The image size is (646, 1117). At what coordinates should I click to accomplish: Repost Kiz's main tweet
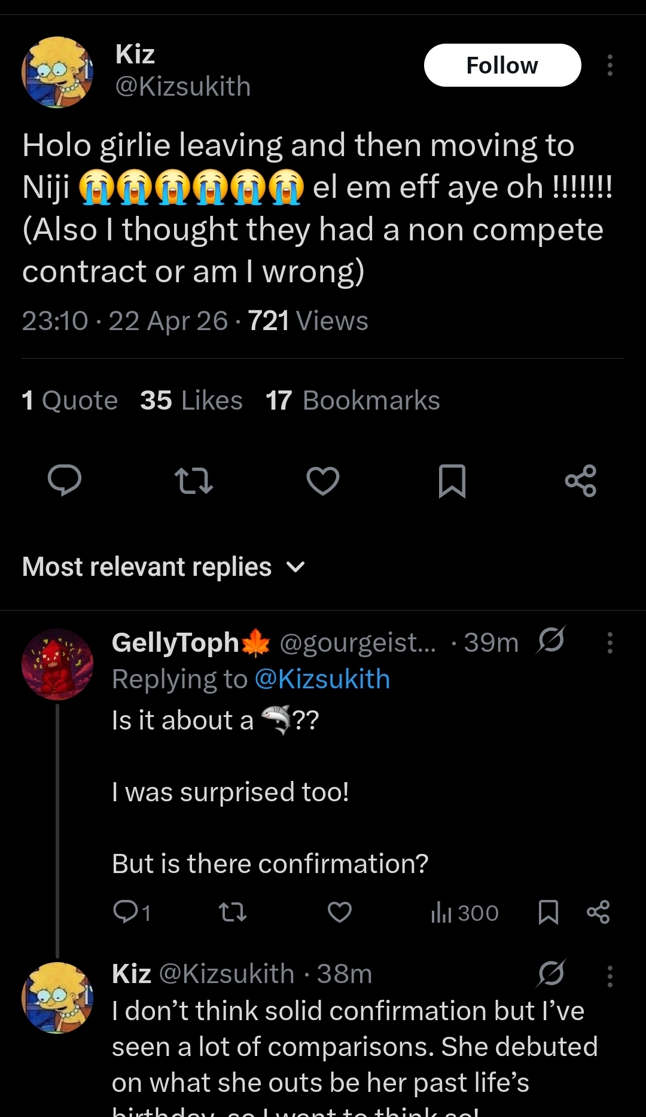coord(193,481)
